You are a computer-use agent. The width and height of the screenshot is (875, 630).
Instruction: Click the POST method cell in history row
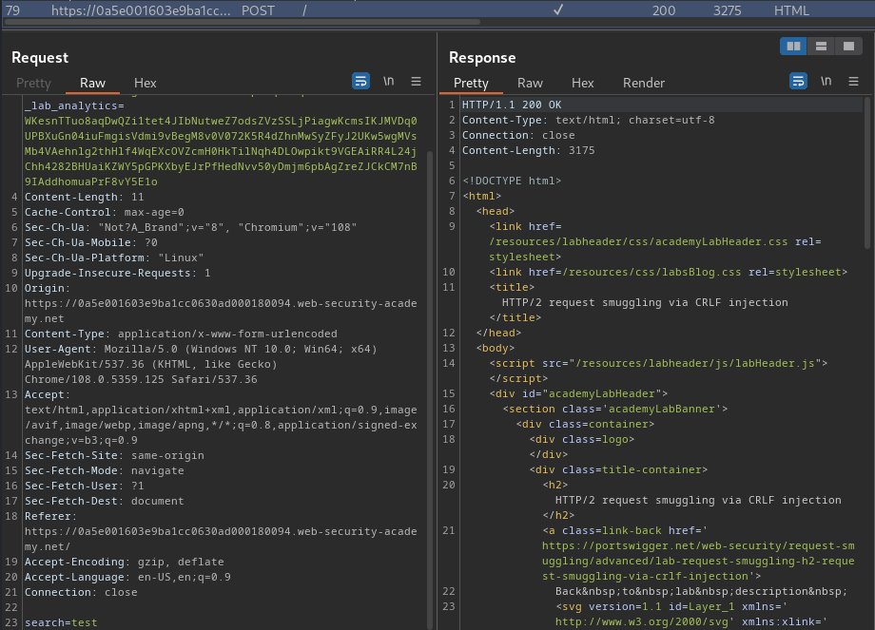[258, 10]
